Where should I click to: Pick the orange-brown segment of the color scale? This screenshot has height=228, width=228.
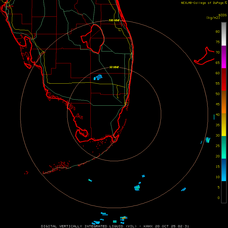(x=224, y=102)
